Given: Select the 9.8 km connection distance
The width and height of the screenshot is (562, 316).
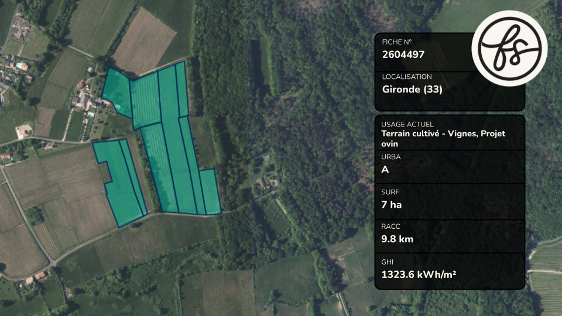Looking at the screenshot, I should pyautogui.click(x=397, y=239).
